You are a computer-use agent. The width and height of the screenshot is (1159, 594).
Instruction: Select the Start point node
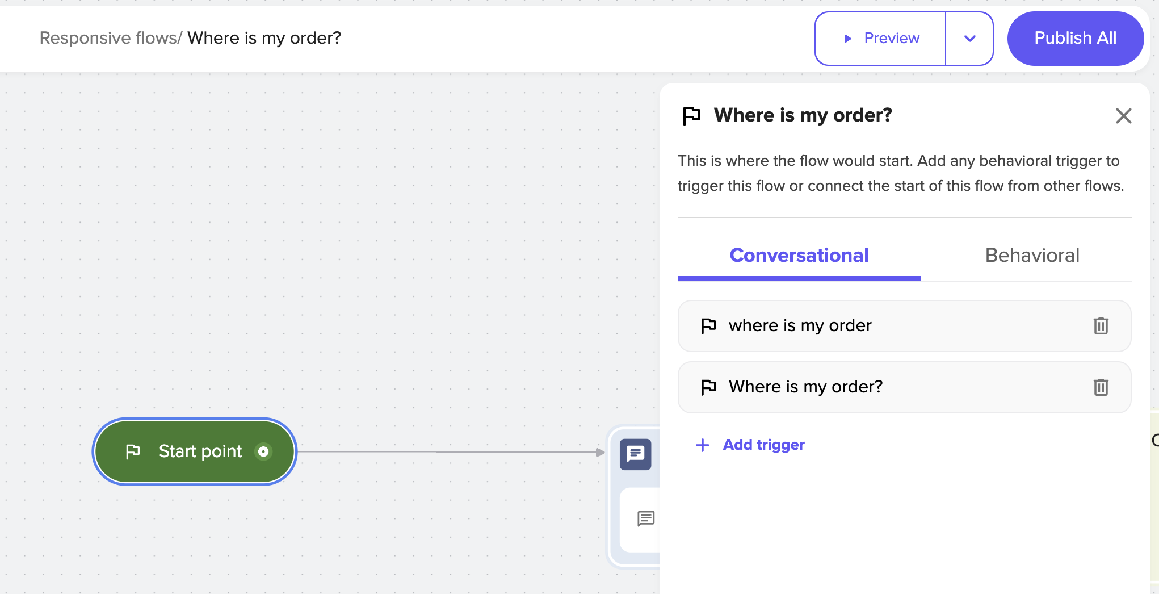(x=195, y=451)
